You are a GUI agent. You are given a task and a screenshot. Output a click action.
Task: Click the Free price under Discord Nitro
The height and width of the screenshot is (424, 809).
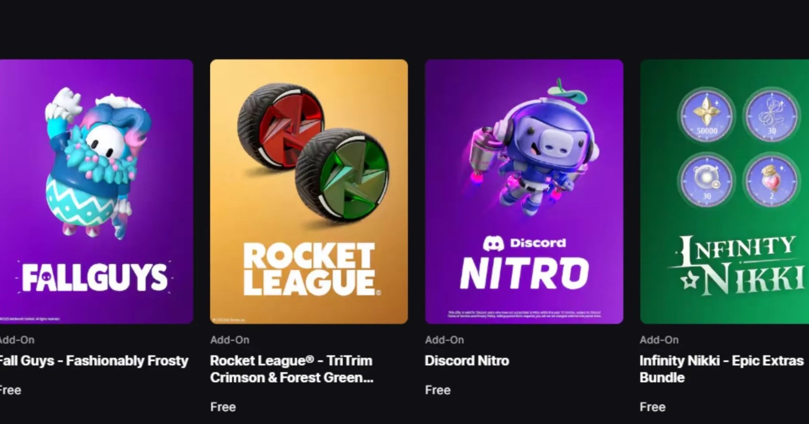click(438, 390)
